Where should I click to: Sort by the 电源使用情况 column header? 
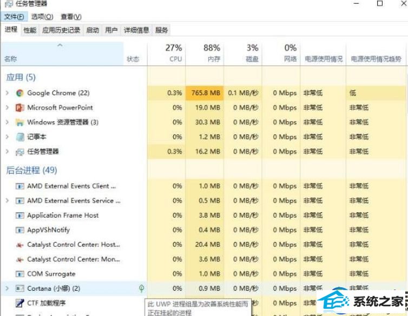point(323,53)
